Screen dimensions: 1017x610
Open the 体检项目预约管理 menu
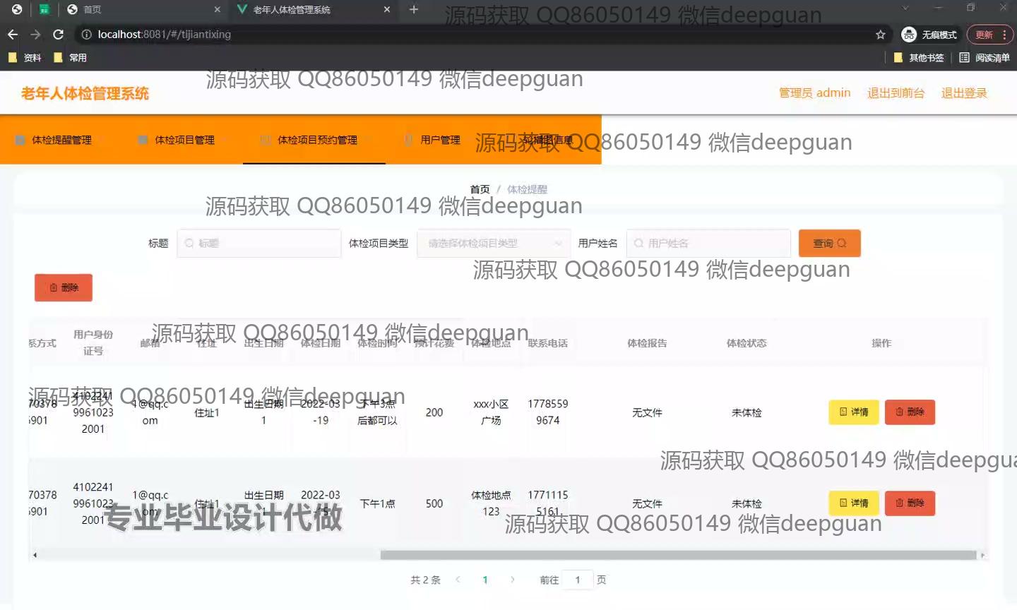coord(314,140)
